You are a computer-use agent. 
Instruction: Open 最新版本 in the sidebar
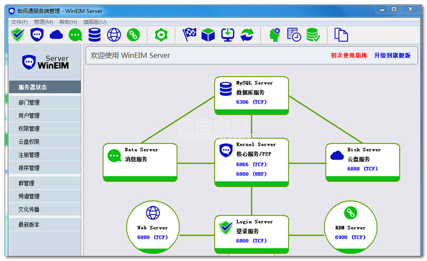(45, 225)
